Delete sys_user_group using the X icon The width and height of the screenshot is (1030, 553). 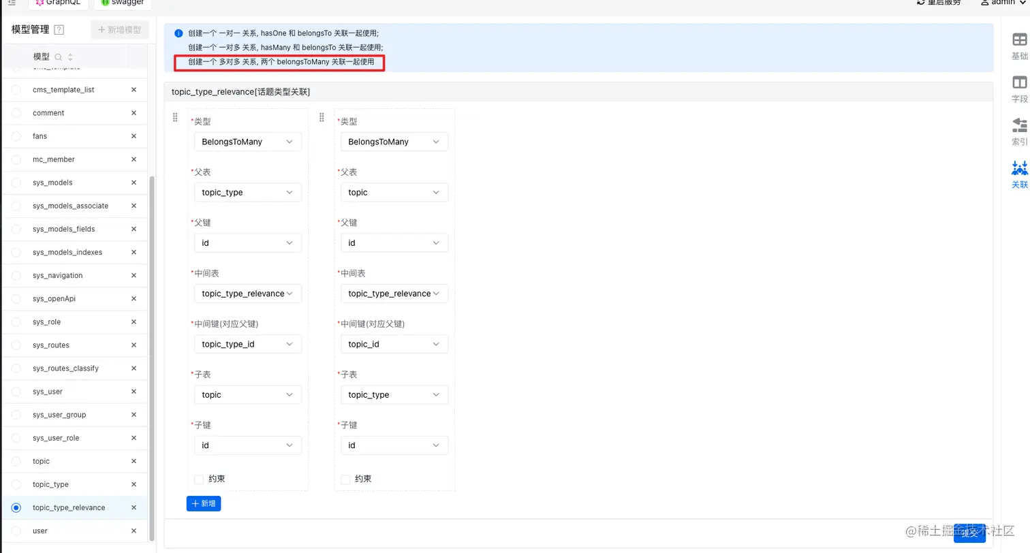pos(134,415)
